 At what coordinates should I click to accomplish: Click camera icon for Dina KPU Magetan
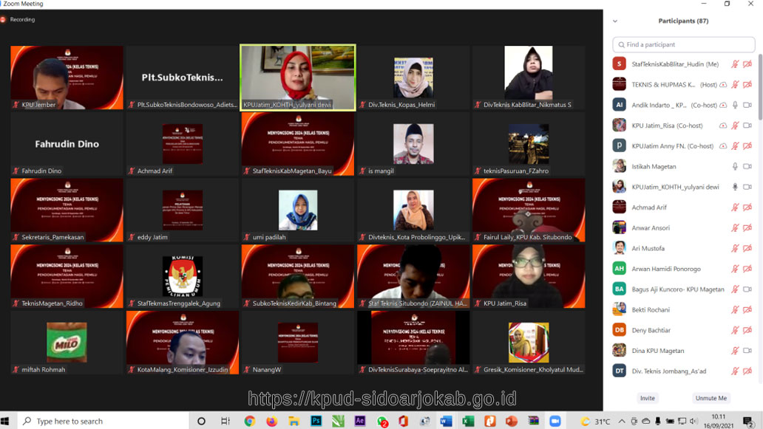747,351
